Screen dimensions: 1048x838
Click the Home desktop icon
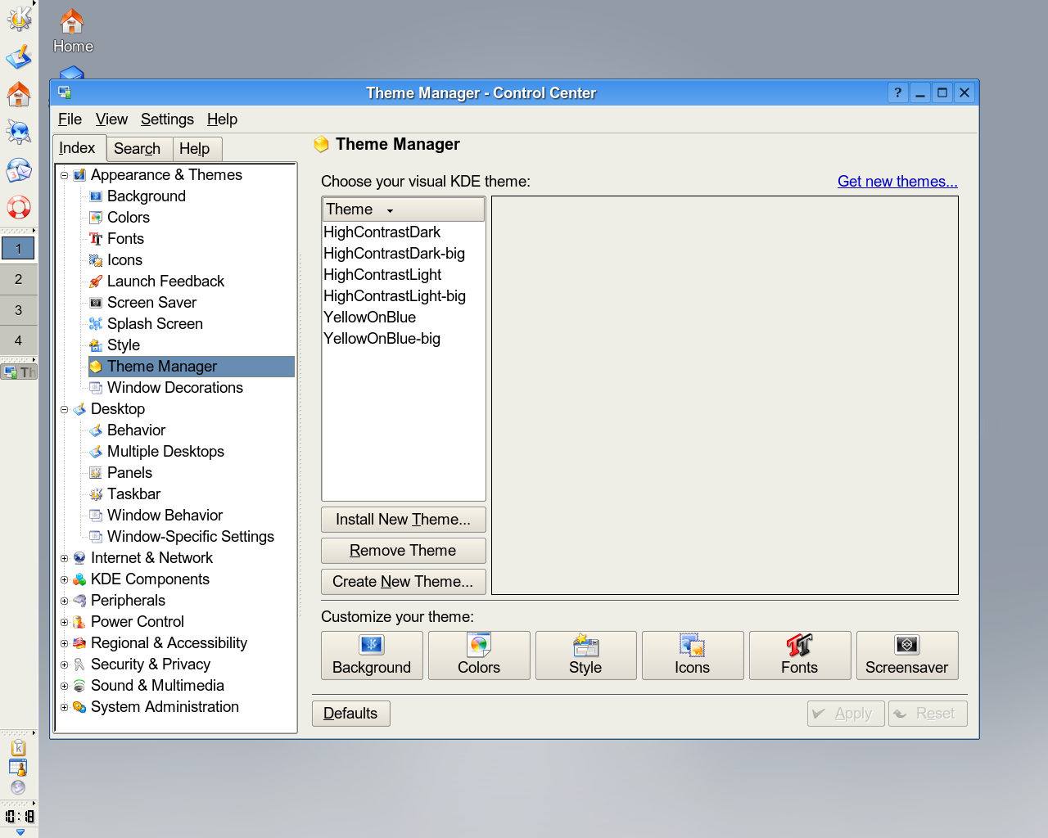tap(73, 31)
